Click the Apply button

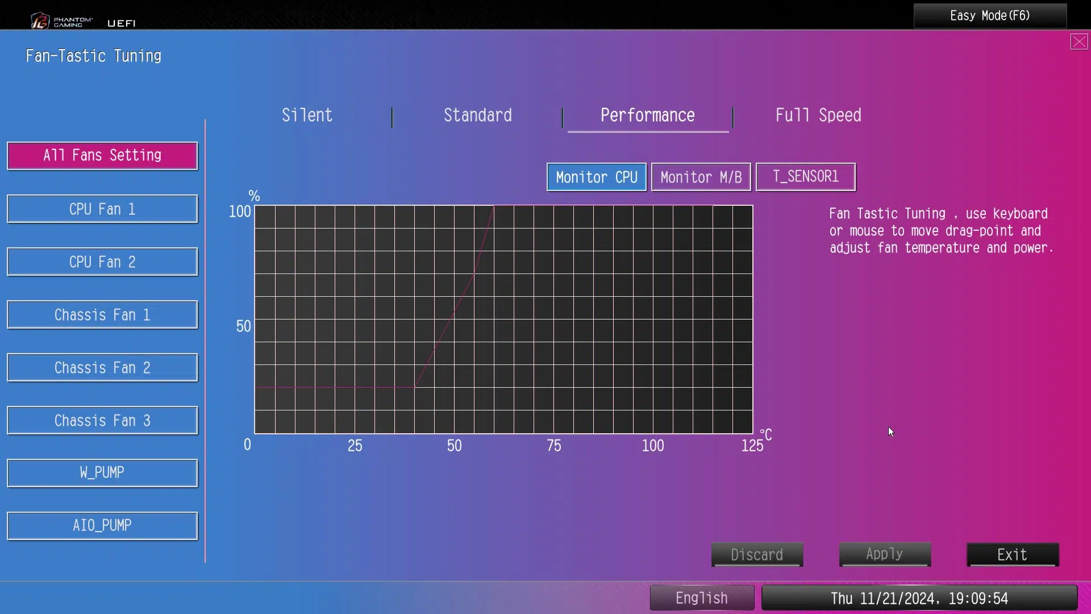885,555
